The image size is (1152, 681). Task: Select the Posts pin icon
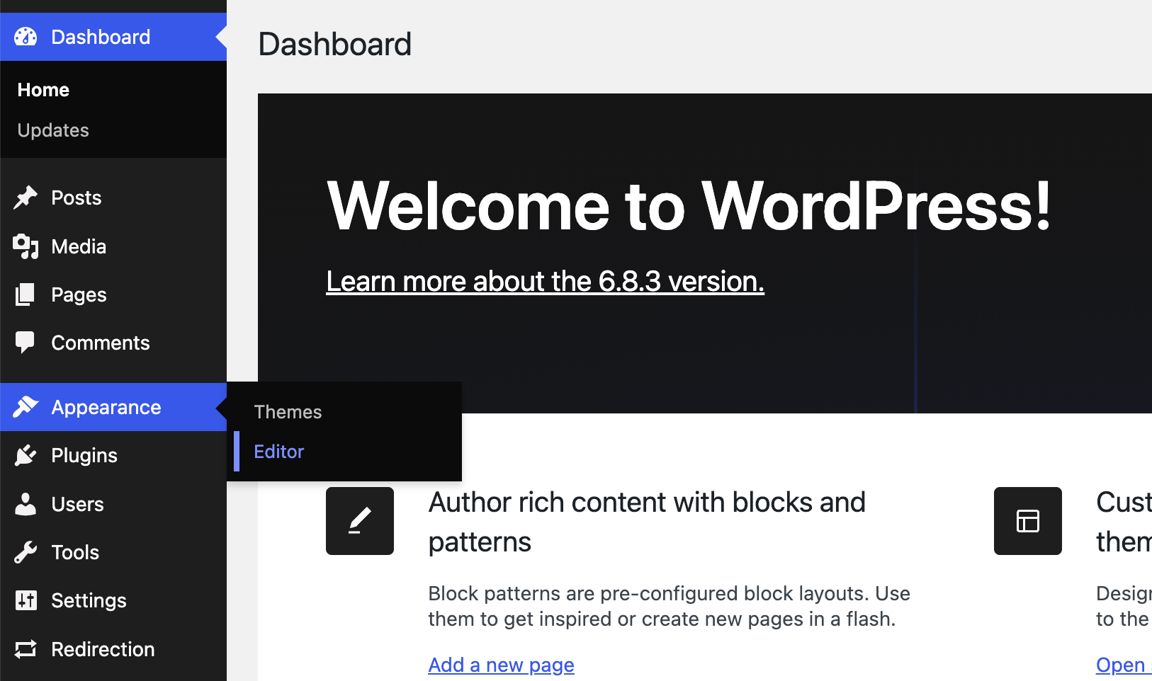pos(26,198)
